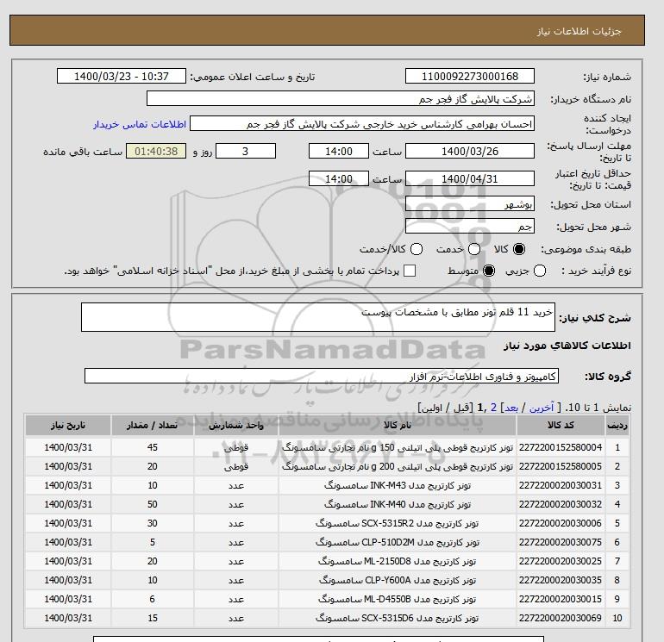
Task: Click the ردیف column header
Action: tap(617, 426)
